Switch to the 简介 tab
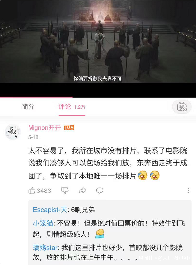The image size is (196, 265). tap(28, 107)
